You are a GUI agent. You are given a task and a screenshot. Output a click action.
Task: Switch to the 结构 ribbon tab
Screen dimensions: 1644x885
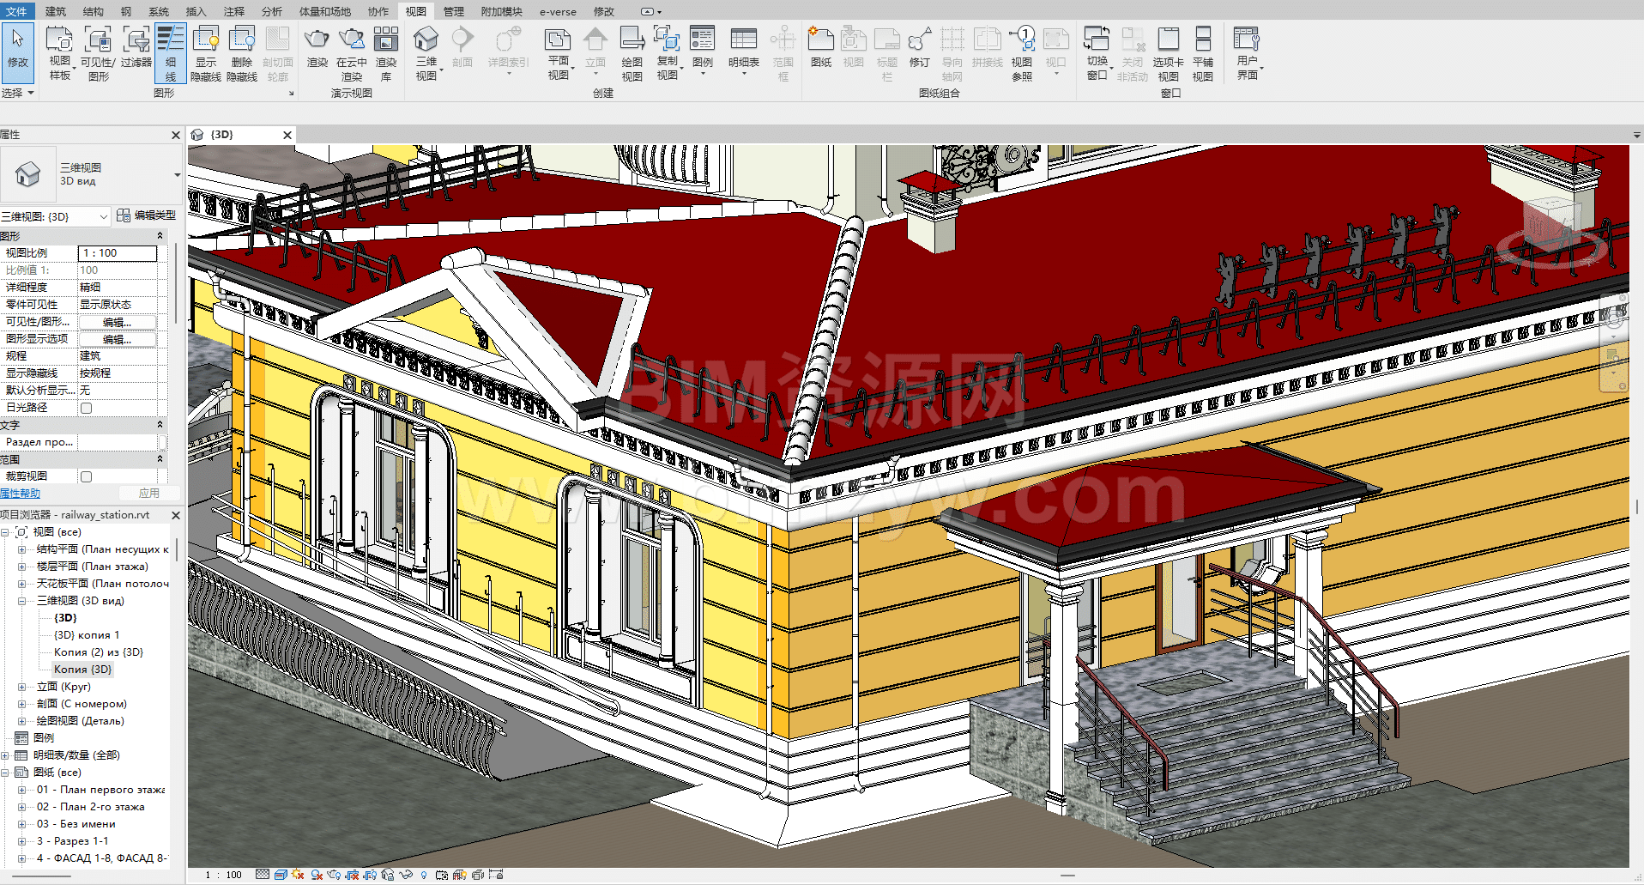[93, 11]
